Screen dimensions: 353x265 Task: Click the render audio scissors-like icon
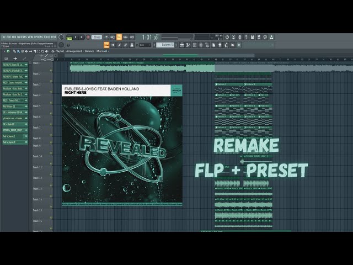pos(234,37)
